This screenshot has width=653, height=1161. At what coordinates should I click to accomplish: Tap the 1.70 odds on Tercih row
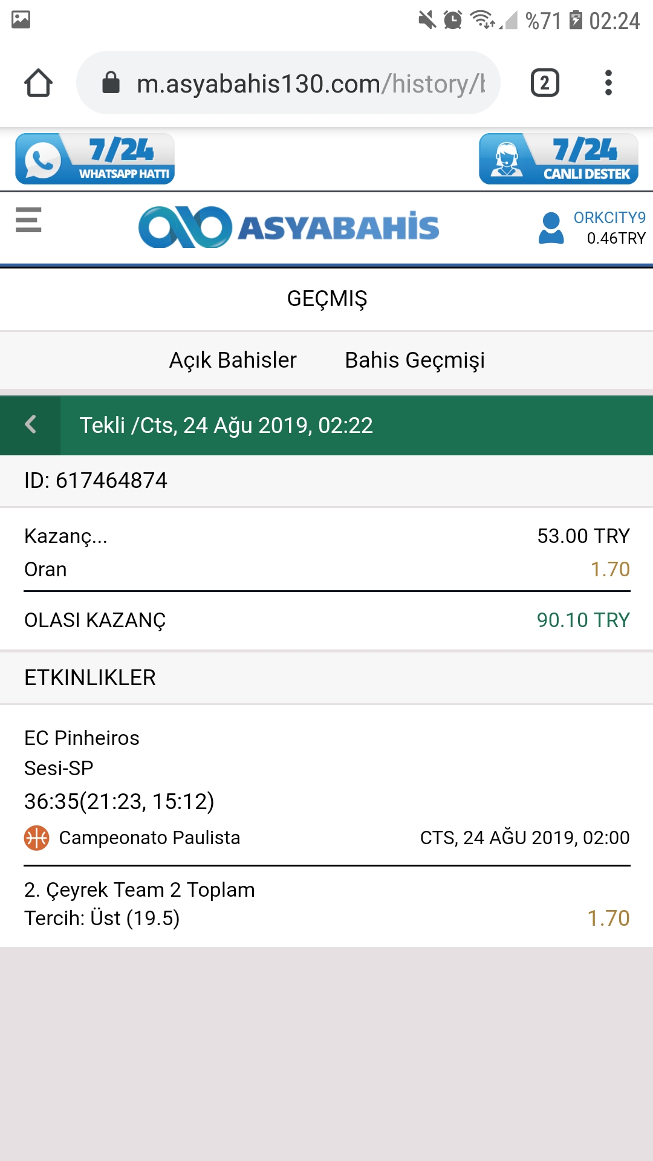pos(609,919)
